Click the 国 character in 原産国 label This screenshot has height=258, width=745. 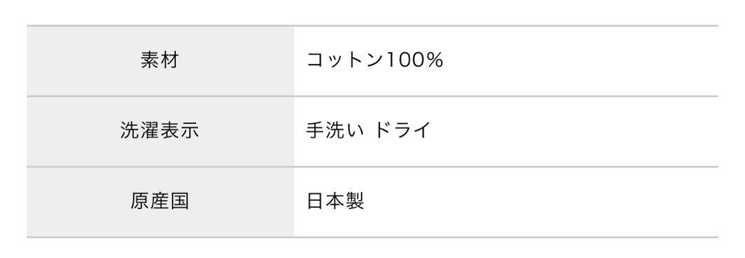click(x=179, y=201)
